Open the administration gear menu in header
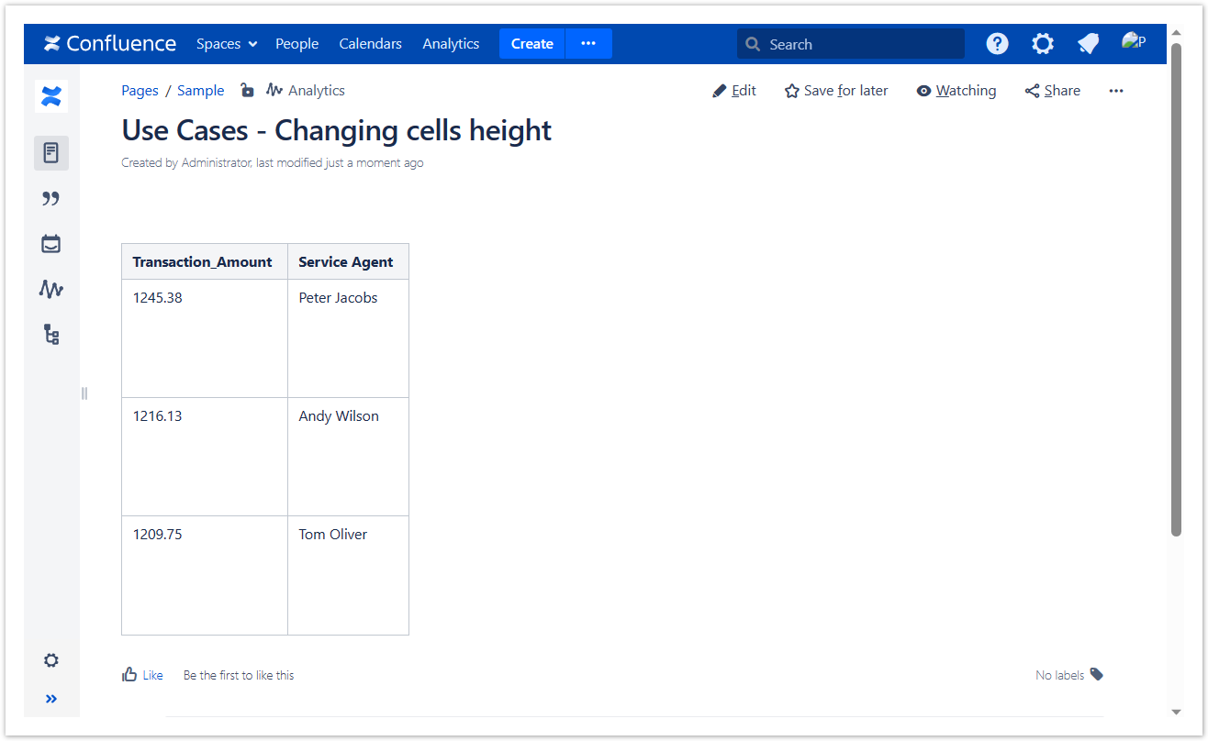The image size is (1208, 741). tap(1042, 44)
